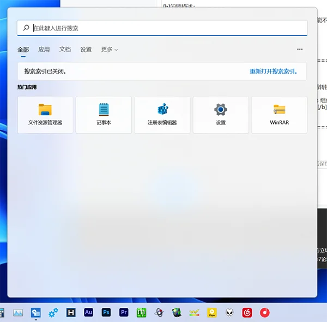The width and height of the screenshot is (327, 322).
Task: Open the WinRAR app tile
Action: click(x=279, y=115)
